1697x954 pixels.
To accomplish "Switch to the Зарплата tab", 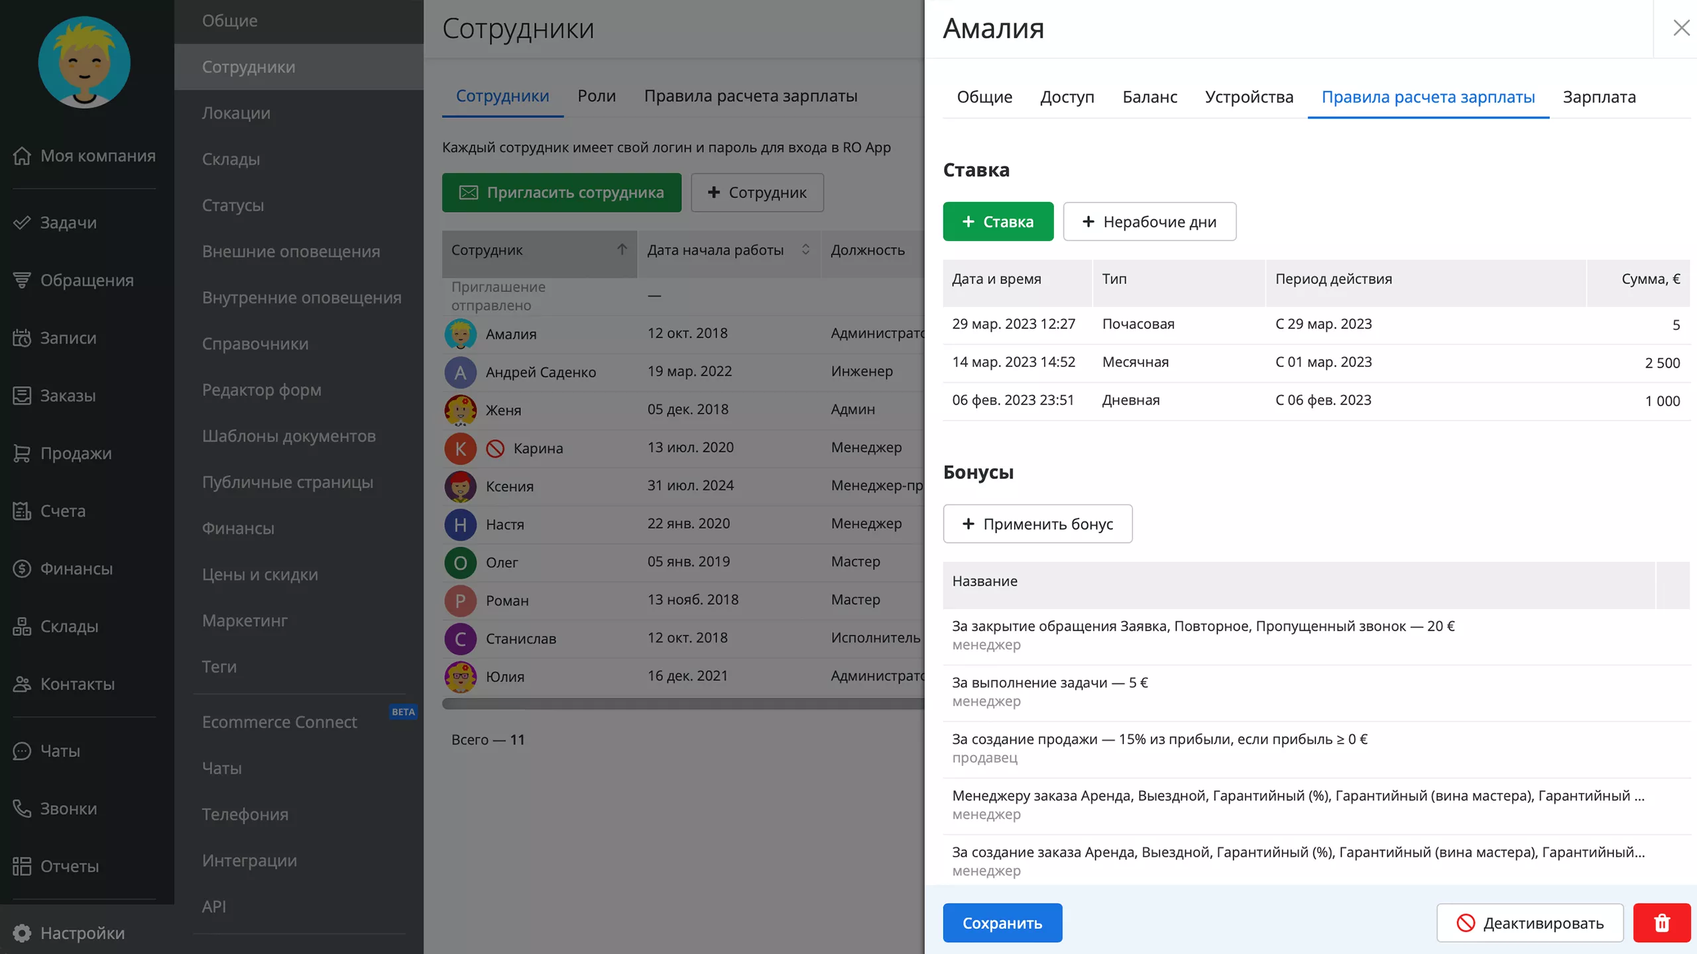I will point(1599,97).
